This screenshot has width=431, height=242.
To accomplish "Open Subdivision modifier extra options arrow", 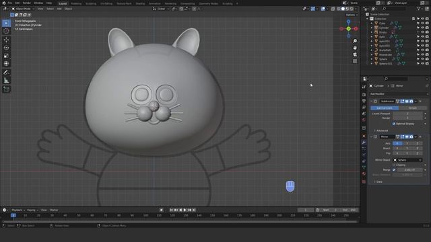I will [416, 102].
